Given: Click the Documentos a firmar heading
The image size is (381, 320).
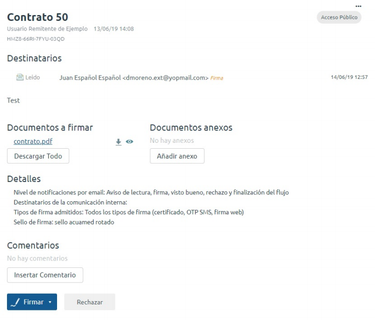Looking at the screenshot, I should [50, 128].
